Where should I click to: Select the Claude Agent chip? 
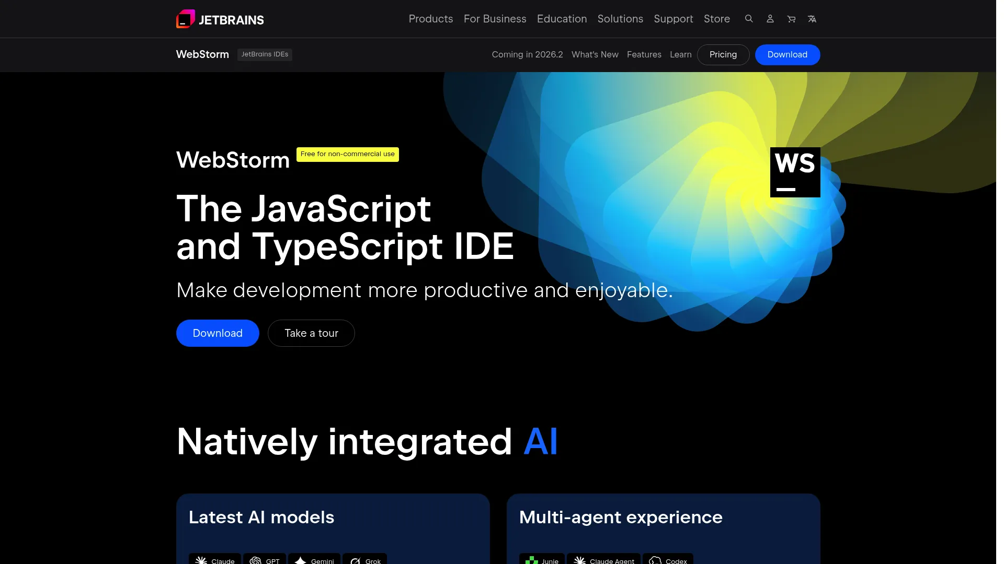[x=604, y=559]
